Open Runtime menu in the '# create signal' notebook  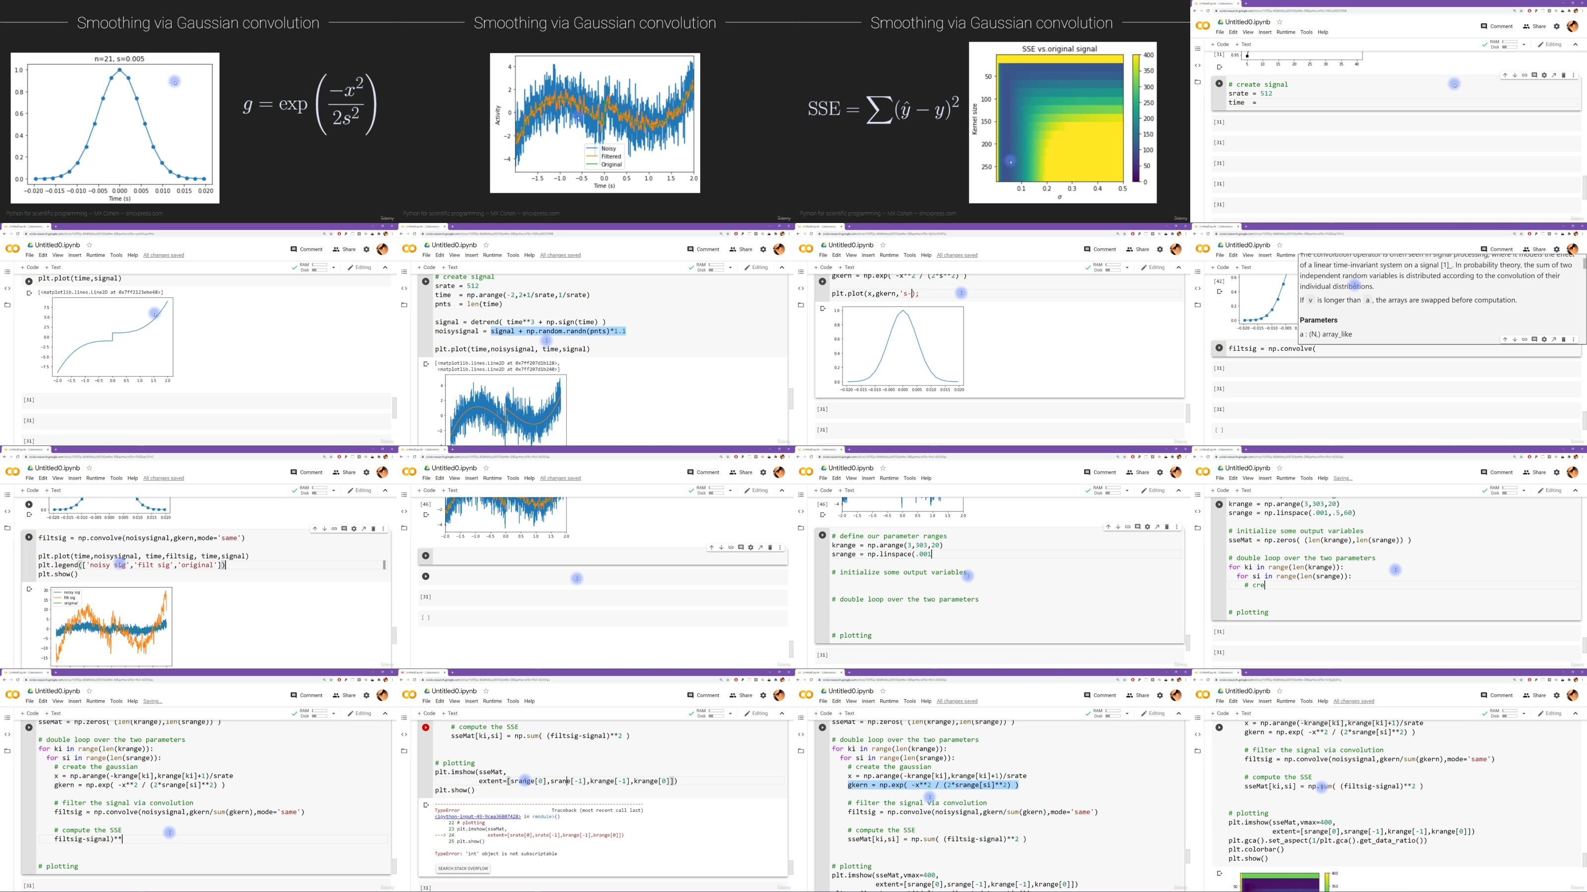[1285, 32]
